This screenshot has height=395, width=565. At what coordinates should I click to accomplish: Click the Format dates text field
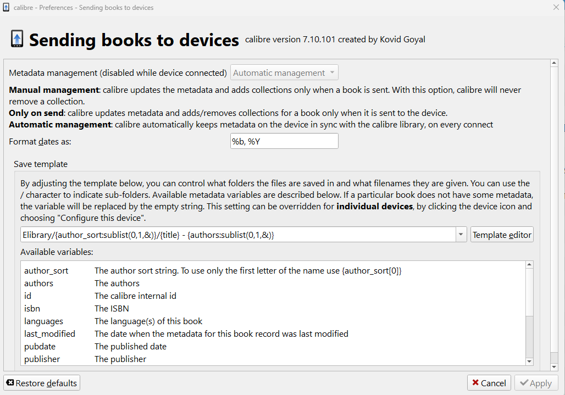pos(284,141)
